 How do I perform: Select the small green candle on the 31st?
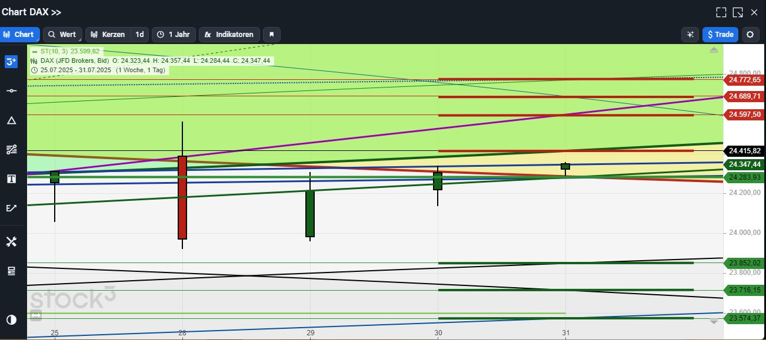(565, 166)
